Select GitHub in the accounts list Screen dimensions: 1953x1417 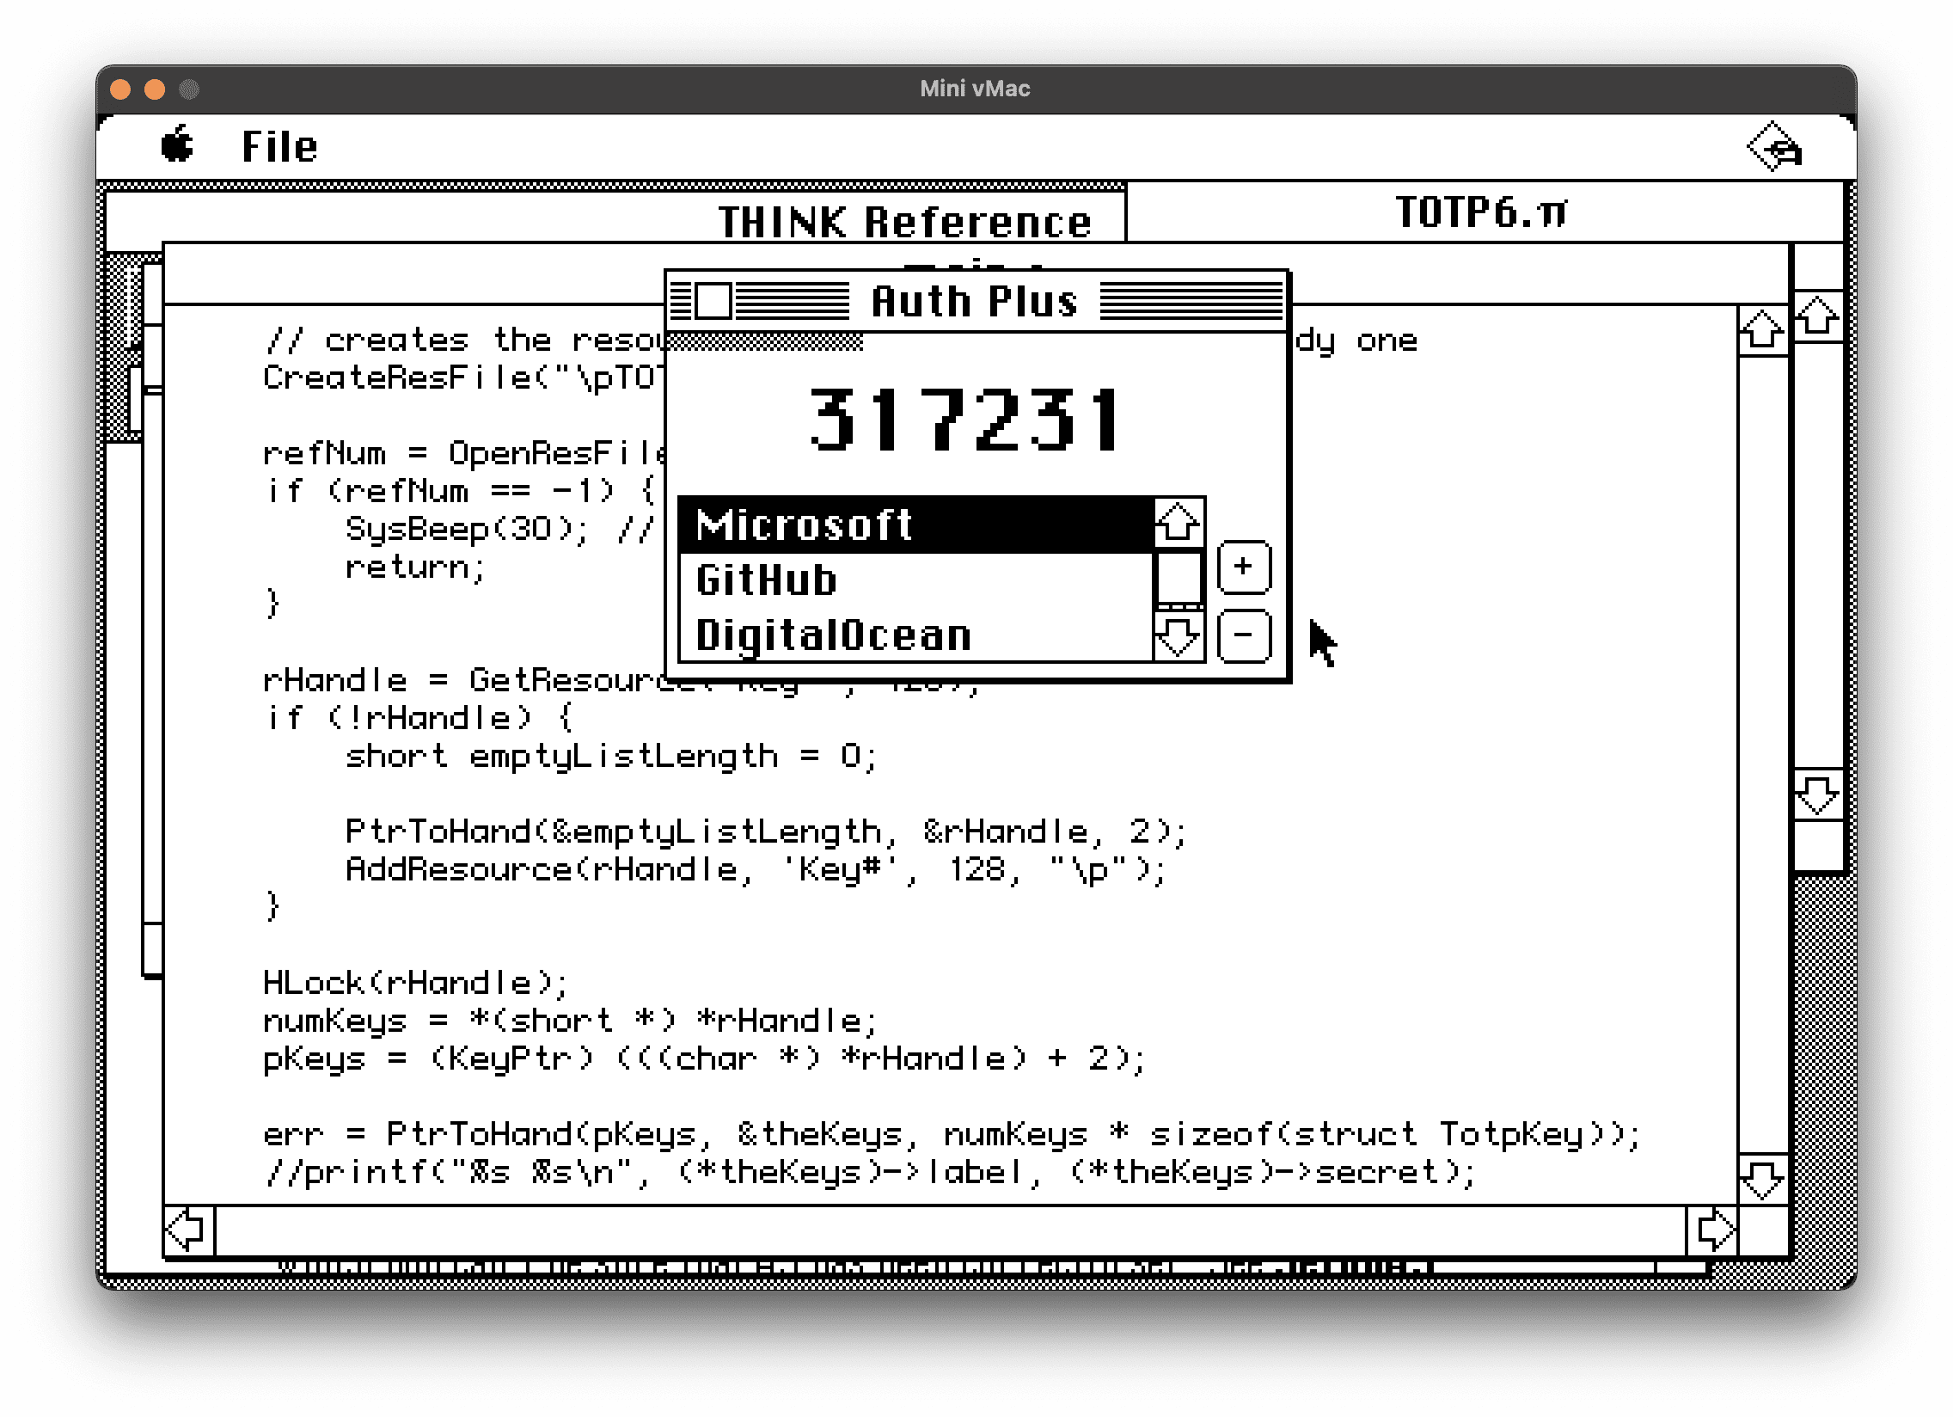click(x=916, y=580)
